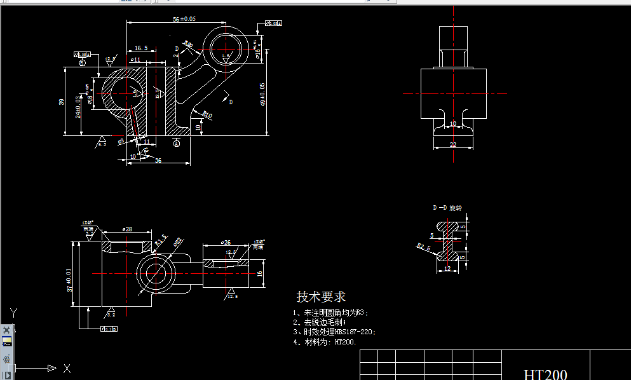Select the yellow layer color swatch in left sidebar
631x380 pixels.
6,339
